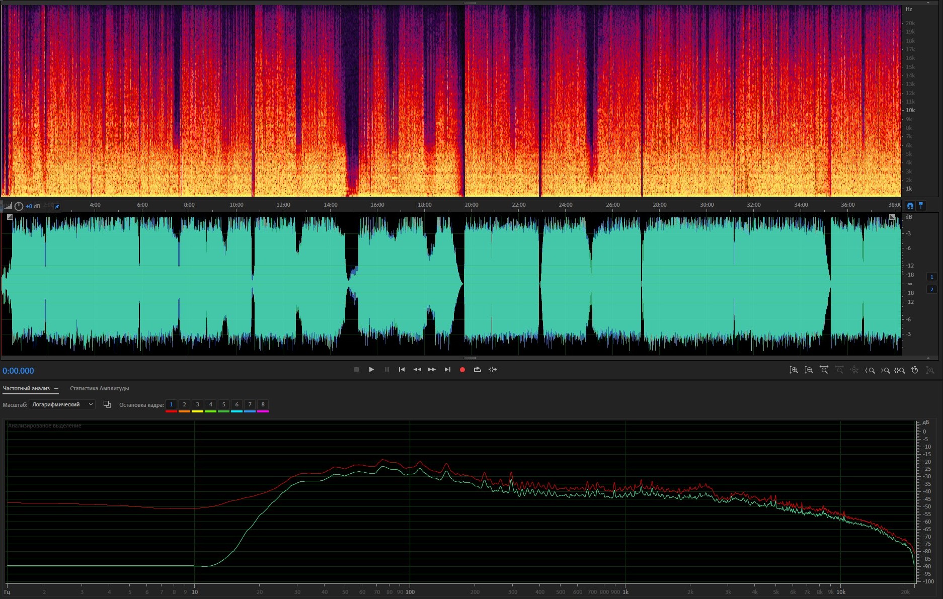Click fade-in handle at waveform top-left

pyautogui.click(x=10, y=217)
